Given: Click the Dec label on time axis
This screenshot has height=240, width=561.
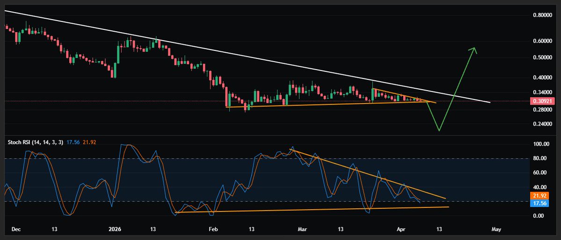Looking at the screenshot, I should coord(15,229).
